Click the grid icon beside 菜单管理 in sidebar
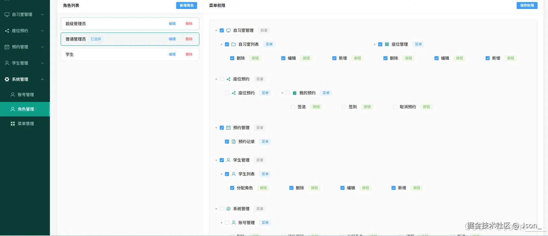This screenshot has width=548, height=236. tap(13, 124)
